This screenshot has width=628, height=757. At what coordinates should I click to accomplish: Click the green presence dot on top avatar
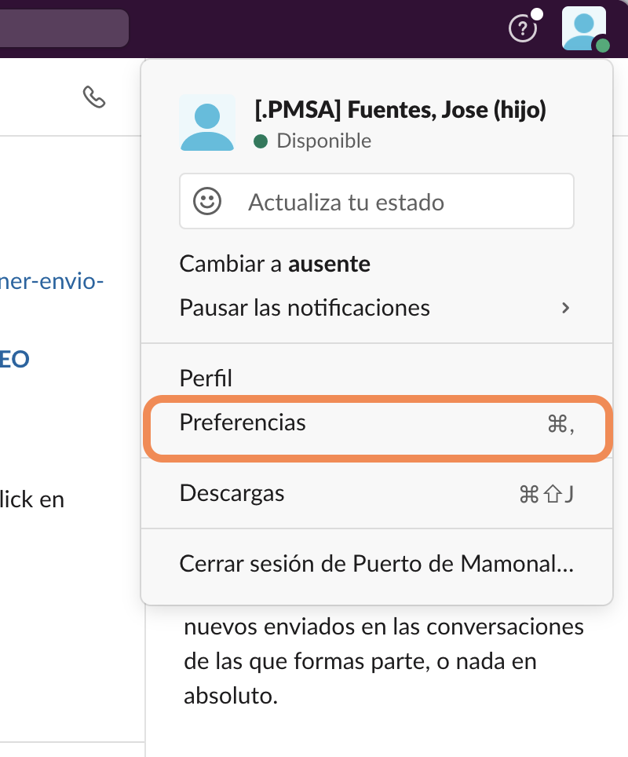tap(602, 46)
